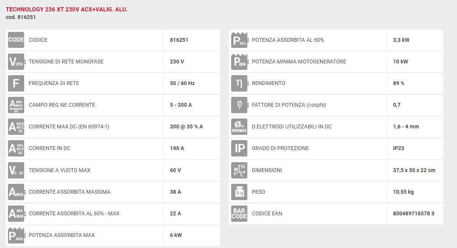Screen dimensions: 457x248
Task: Click the no-load voltage Vo icon
Action: coord(16,170)
